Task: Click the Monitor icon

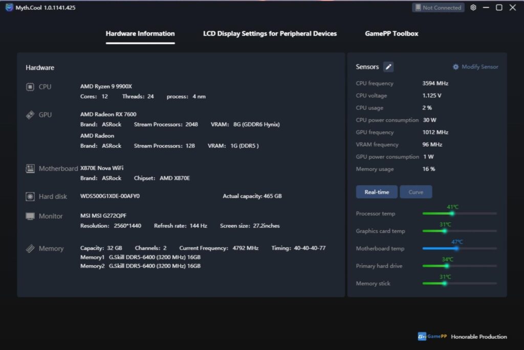Action: coord(30,216)
